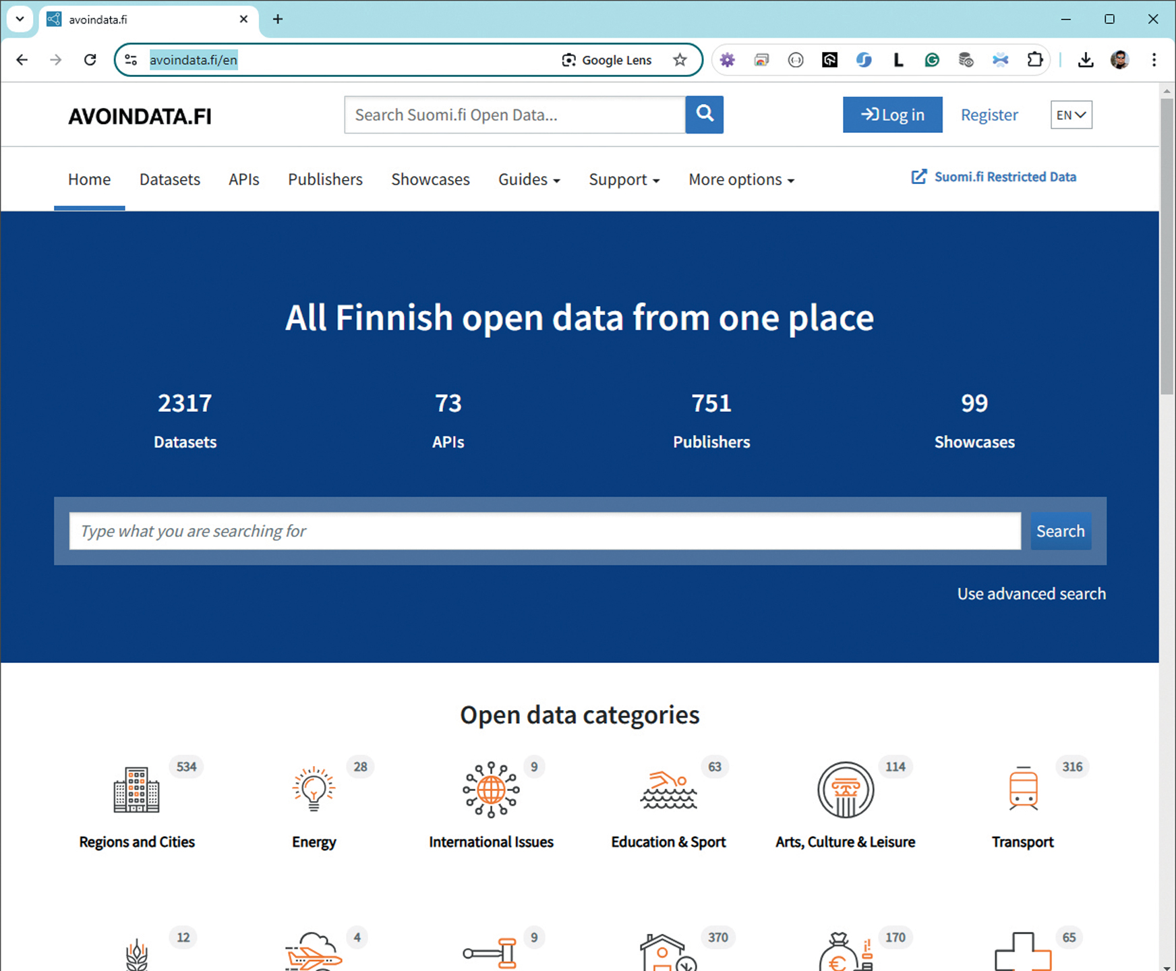The image size is (1176, 971).
Task: Select the International Issues globe icon
Action: 491,790
